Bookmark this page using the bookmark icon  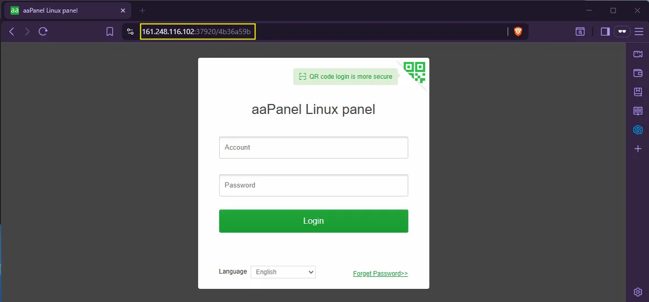[x=110, y=32]
